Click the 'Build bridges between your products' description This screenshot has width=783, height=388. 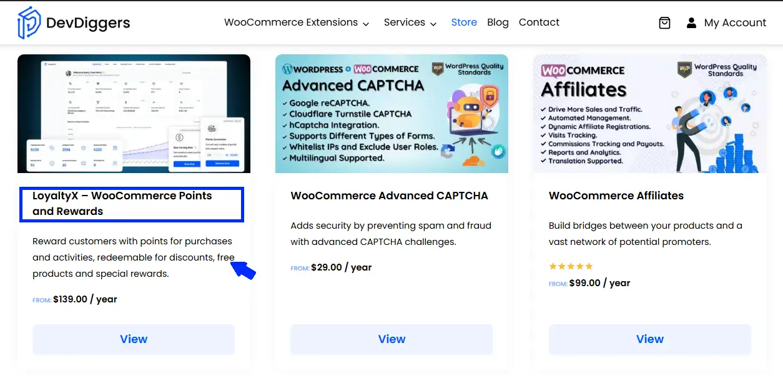click(x=646, y=233)
